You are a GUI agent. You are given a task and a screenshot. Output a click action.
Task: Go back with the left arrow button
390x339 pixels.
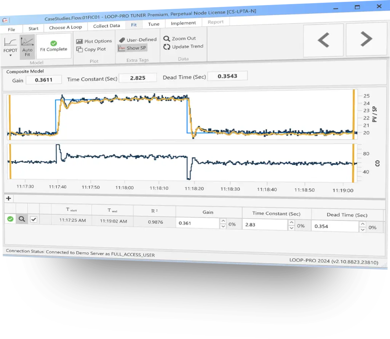tap(323, 40)
